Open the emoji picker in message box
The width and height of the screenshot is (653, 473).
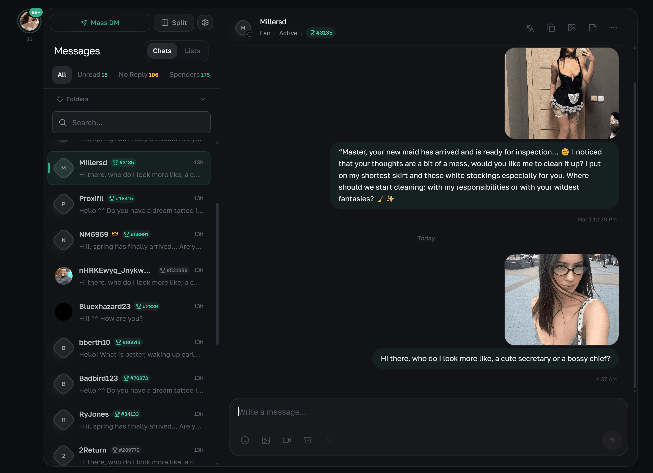[245, 440]
